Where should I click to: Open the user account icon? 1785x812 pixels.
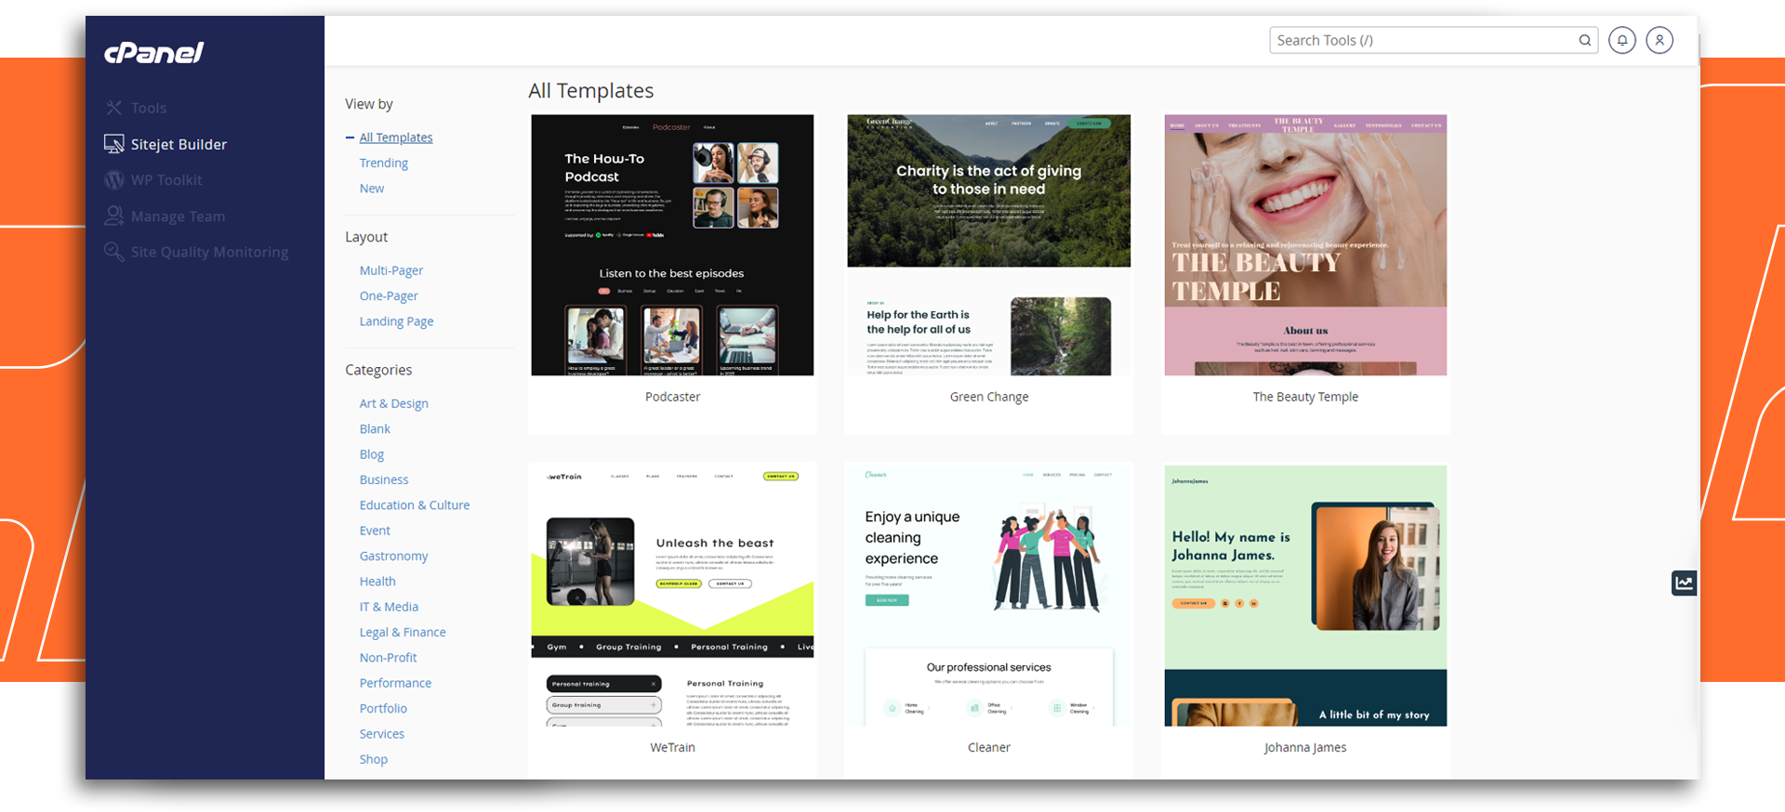[1659, 40]
